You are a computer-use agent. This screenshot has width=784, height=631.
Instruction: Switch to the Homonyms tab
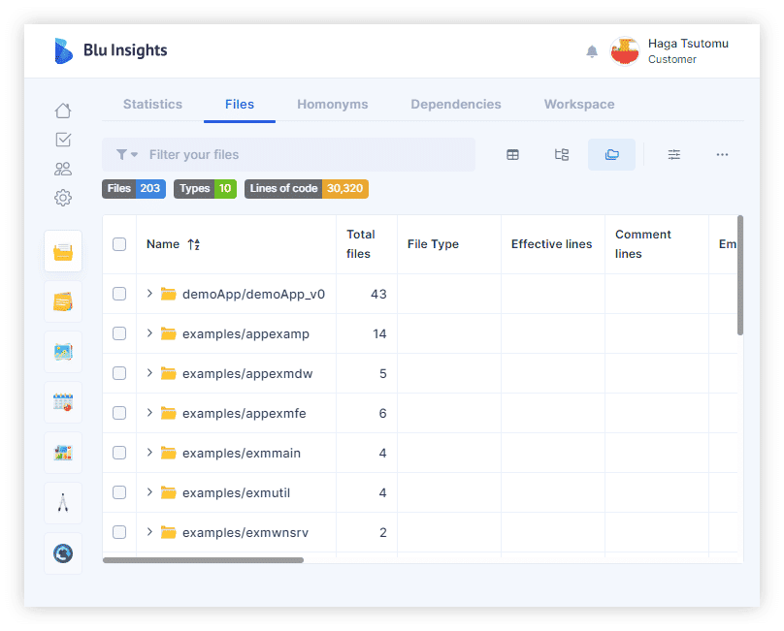click(333, 105)
